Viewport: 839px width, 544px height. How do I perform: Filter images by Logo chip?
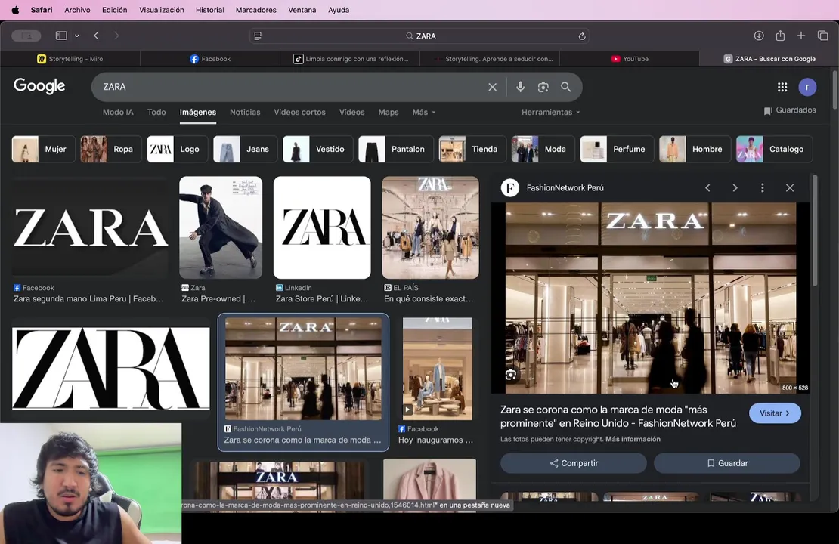tap(178, 149)
